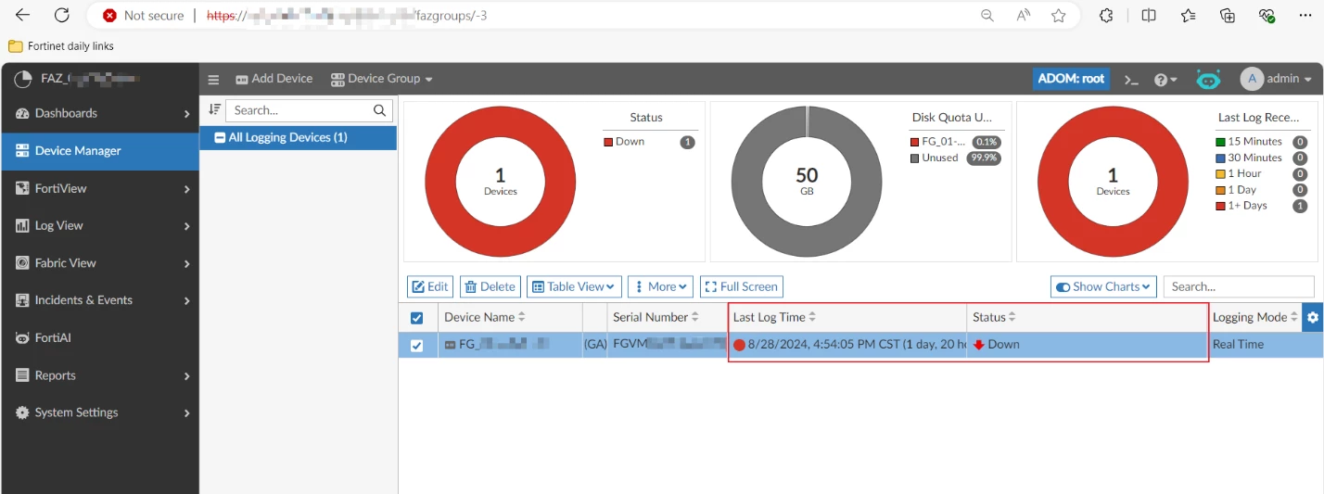Open Device Group dropdown

tap(382, 79)
